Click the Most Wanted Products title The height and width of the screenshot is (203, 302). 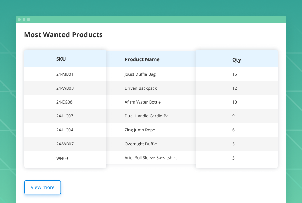(x=63, y=35)
